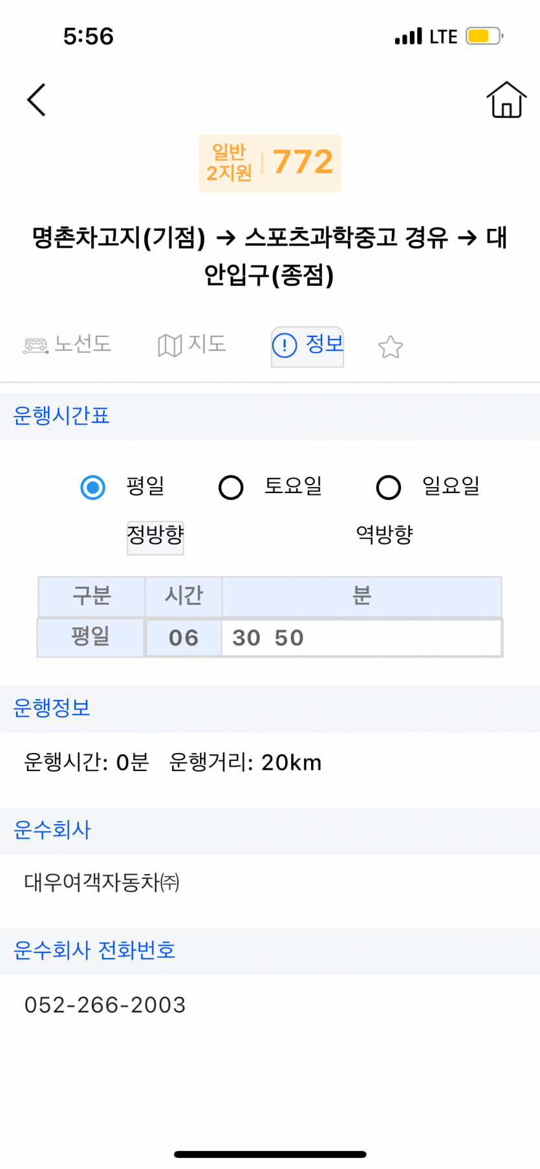This screenshot has width=540, height=1169.
Task: Go to home via house icon
Action: pyautogui.click(x=506, y=100)
